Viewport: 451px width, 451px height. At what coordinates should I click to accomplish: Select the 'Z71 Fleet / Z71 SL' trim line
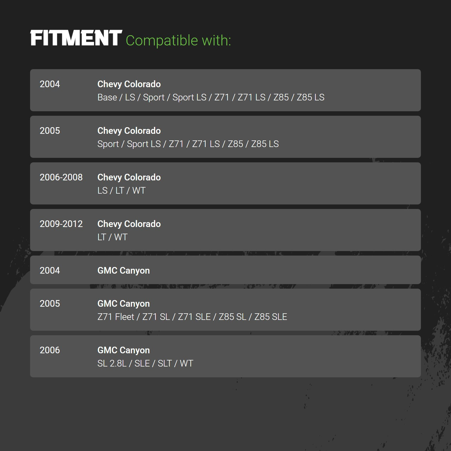tap(192, 317)
